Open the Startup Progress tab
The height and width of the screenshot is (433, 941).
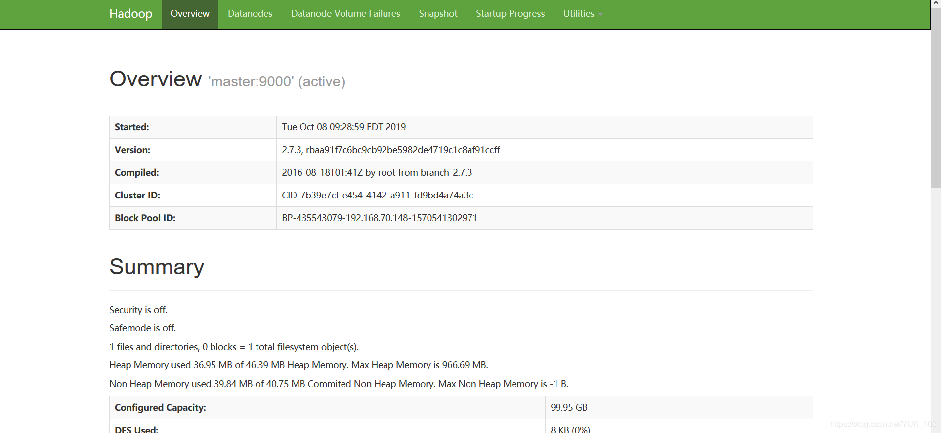(x=510, y=14)
